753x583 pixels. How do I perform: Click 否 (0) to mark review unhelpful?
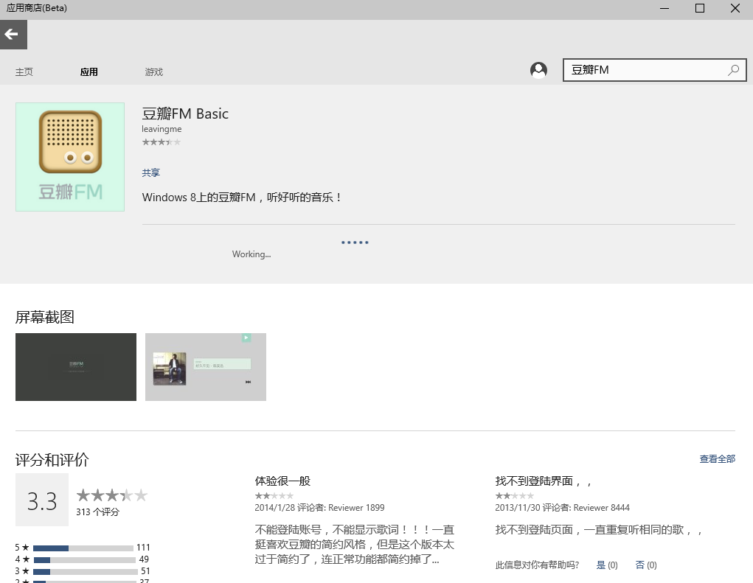[x=645, y=565]
